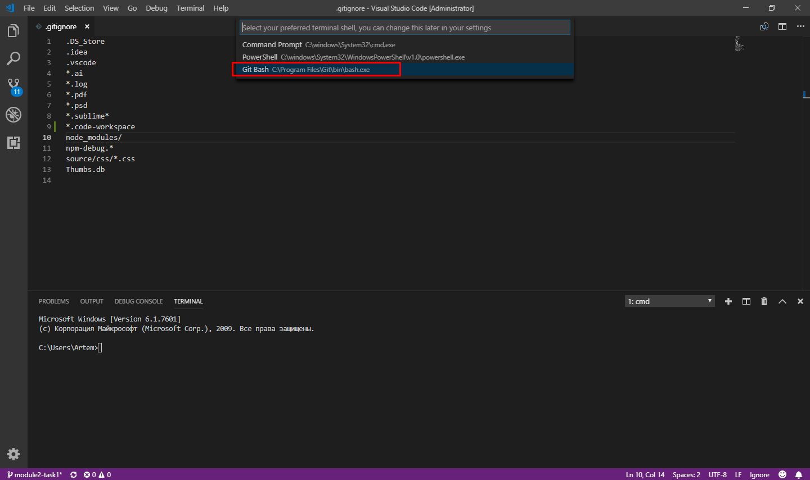The height and width of the screenshot is (480, 810).
Task: Click line number 14 in the gutter
Action: pos(47,180)
